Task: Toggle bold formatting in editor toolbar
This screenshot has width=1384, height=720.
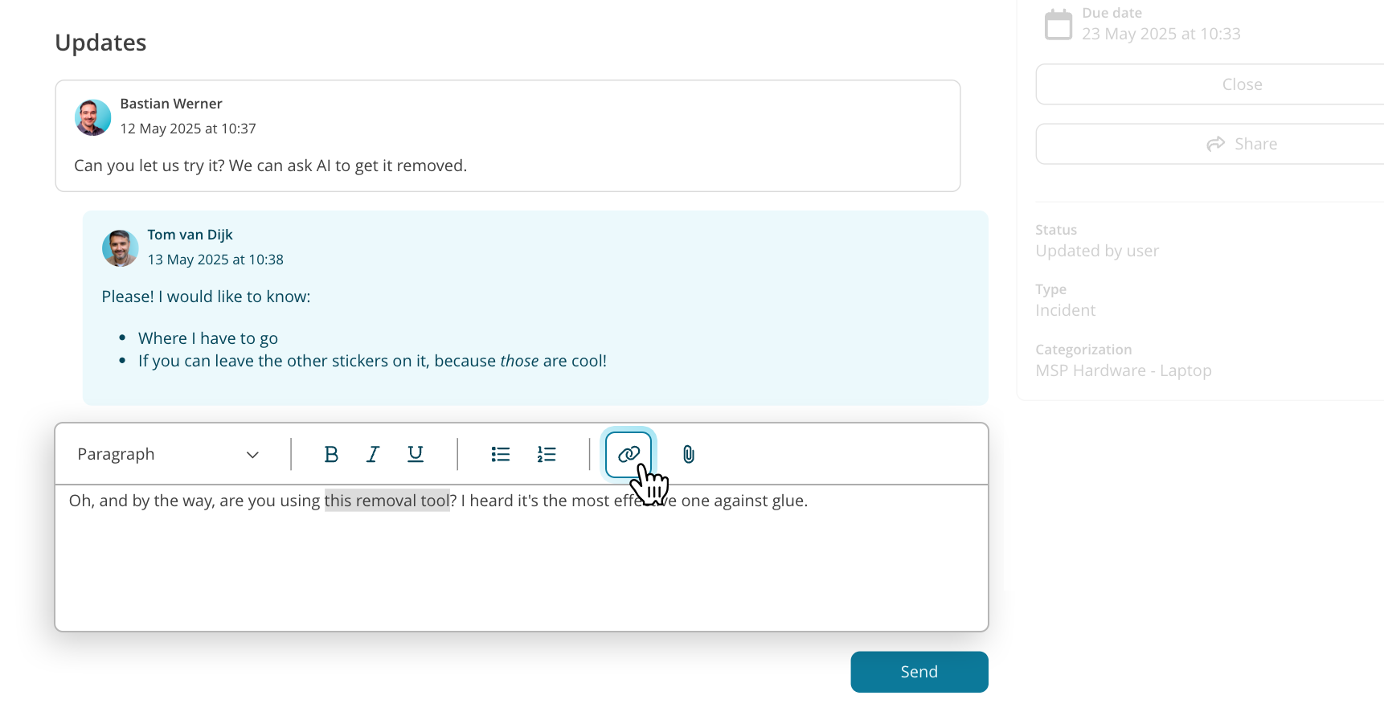Action: [x=330, y=455]
